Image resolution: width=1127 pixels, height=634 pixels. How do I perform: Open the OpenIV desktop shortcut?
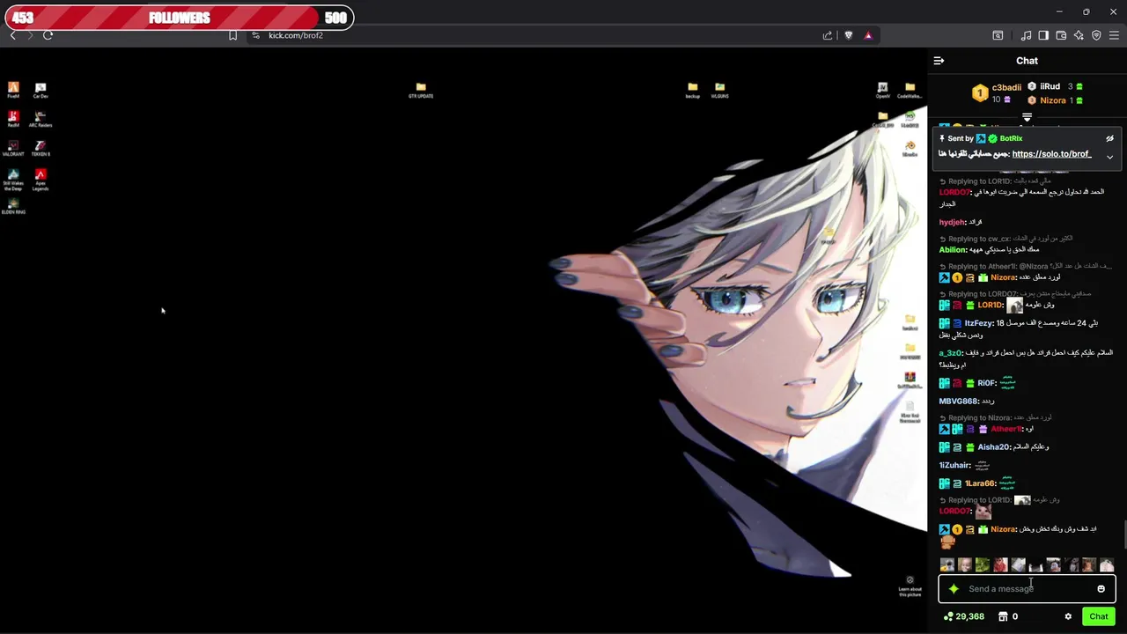[882, 90]
